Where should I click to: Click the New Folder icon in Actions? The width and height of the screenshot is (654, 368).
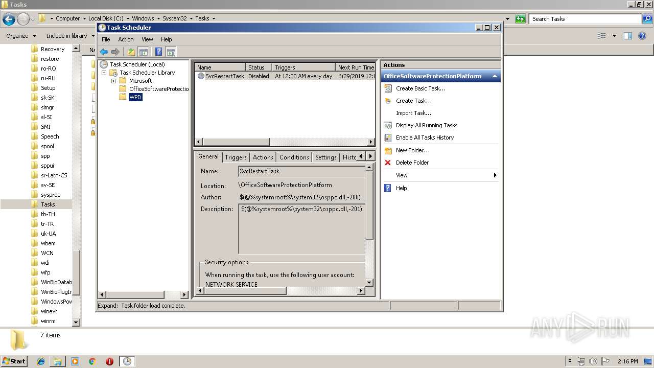pos(388,150)
